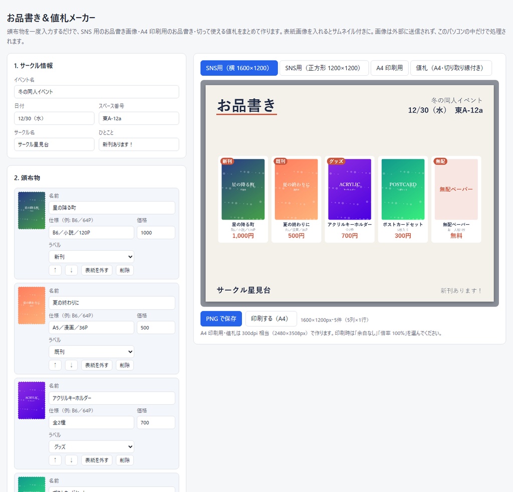
Task: Edit the spec field A5／漫画／36P
Action: (91, 327)
